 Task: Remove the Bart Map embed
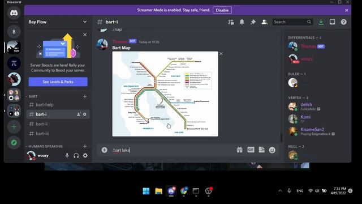(x=221, y=54)
